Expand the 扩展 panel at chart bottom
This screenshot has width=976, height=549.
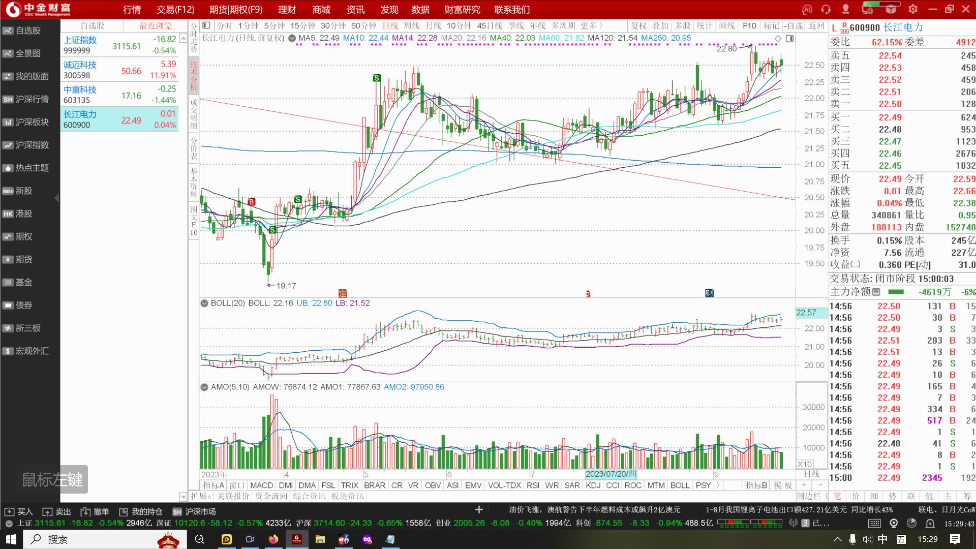(x=201, y=496)
